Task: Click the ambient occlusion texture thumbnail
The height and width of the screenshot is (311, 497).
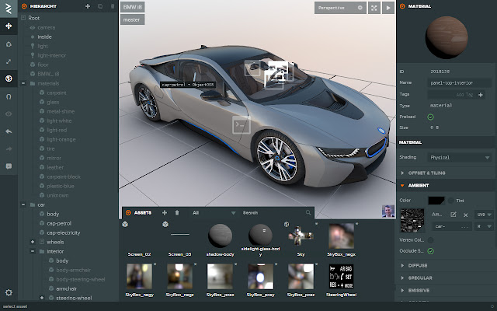Action: pos(412,221)
